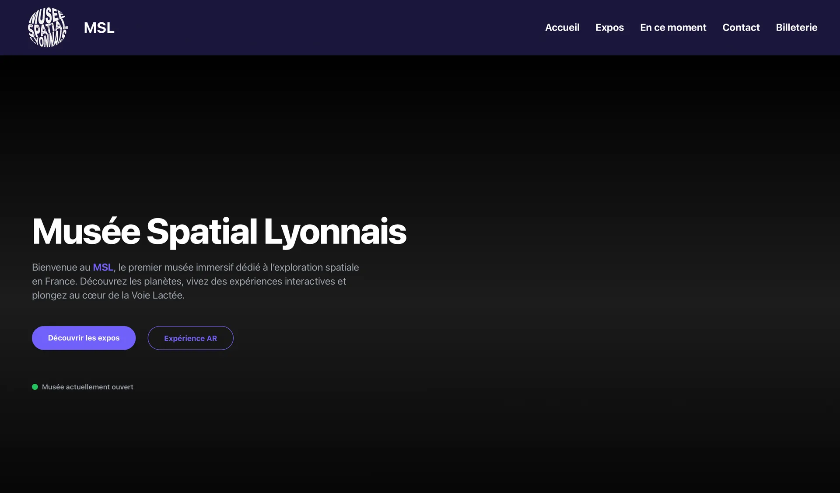Click the green open-status dot indicator
840x493 pixels.
point(35,387)
